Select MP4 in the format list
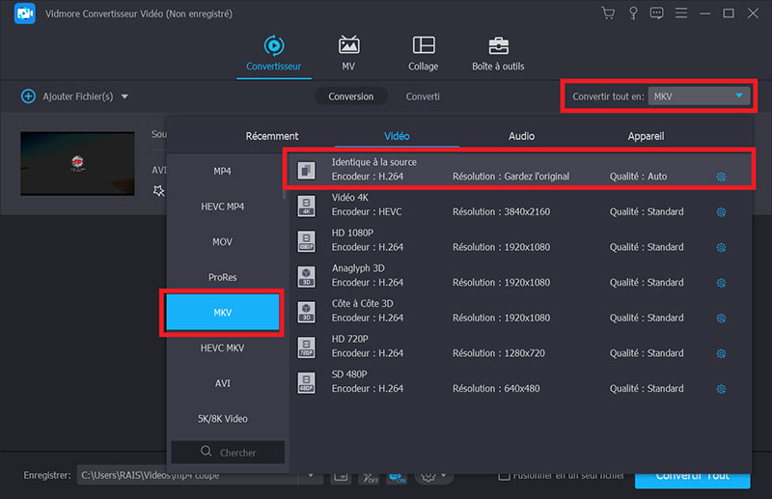The width and height of the screenshot is (772, 499). 223,171
